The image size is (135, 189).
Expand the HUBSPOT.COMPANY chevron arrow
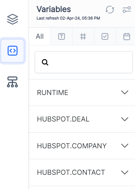tap(125, 146)
